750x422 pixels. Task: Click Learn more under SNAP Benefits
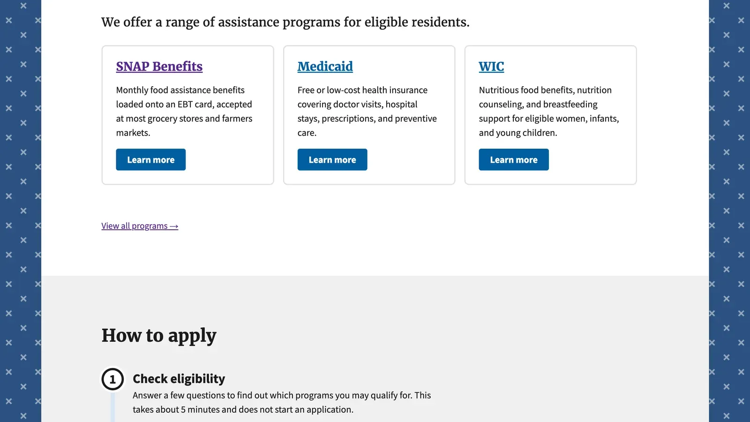coord(150,159)
